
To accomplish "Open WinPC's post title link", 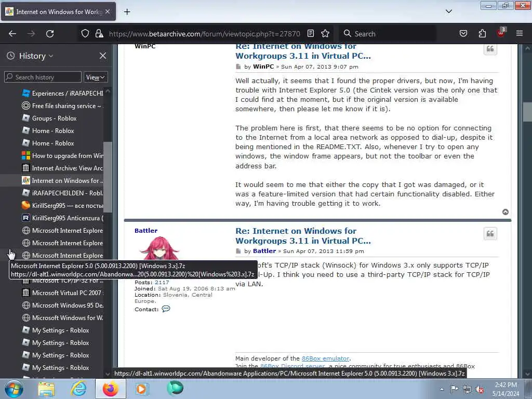I will [303, 51].
